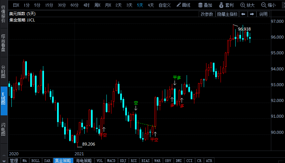The image size is (285, 163).
Task: Show the VOL indicator
Action: point(100,161)
